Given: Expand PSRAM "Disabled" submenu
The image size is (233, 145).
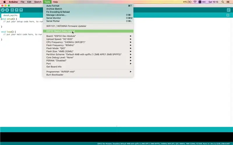Looking at the screenshot, I should [88, 61].
